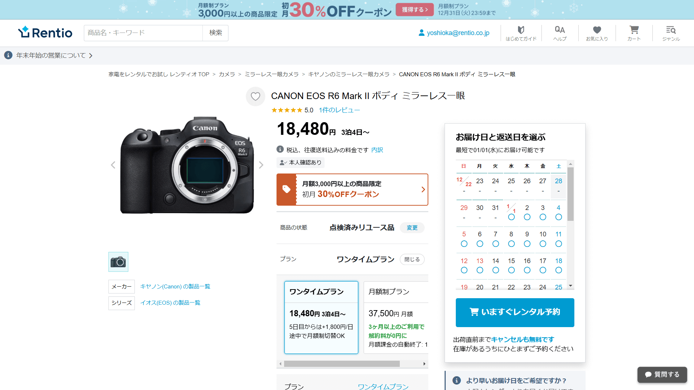The height and width of the screenshot is (390, 694).
Task: Open 年末年始の営業について notice chevron
Action: [x=91, y=56]
